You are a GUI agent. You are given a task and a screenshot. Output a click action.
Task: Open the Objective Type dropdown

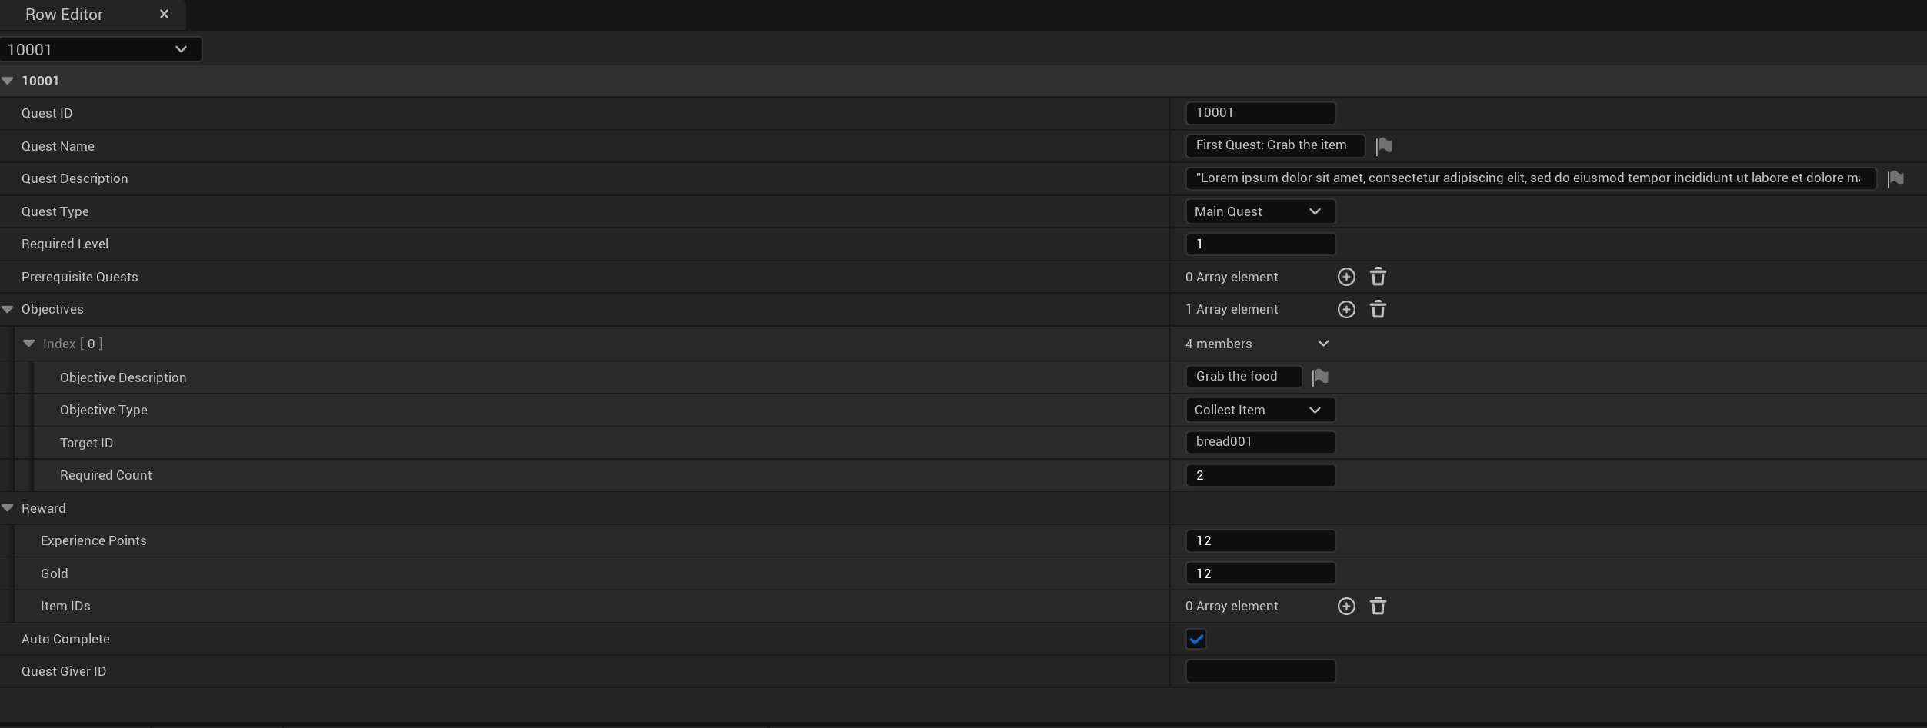[x=1260, y=410]
